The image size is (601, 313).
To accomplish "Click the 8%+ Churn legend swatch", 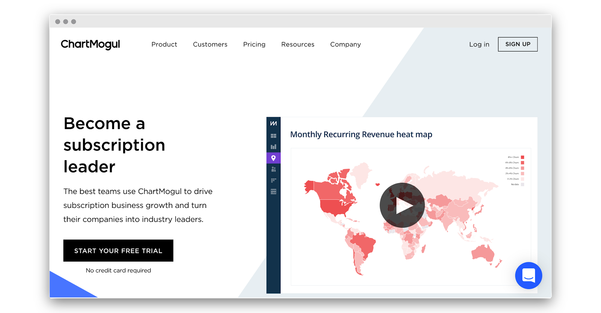I will click(x=522, y=157).
